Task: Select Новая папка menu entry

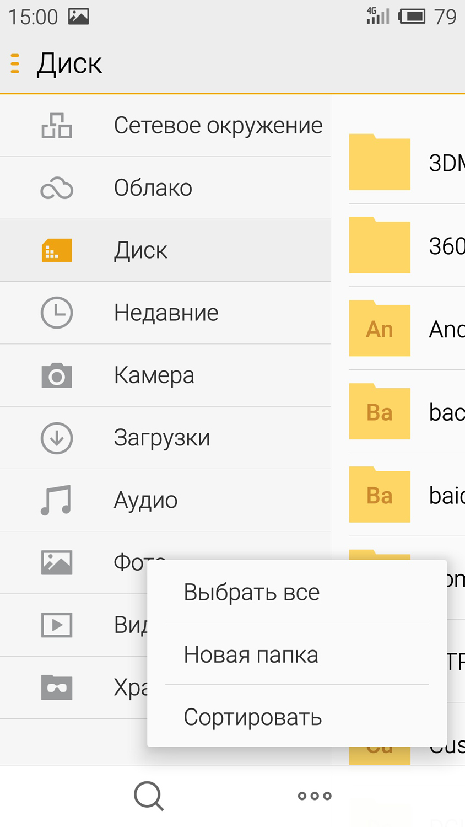Action: [x=251, y=654]
